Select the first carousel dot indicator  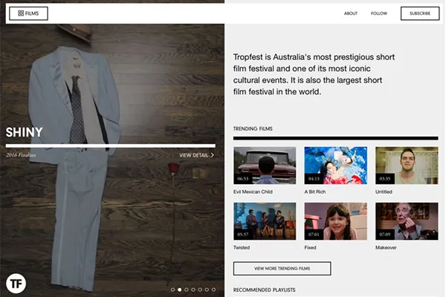172,290
